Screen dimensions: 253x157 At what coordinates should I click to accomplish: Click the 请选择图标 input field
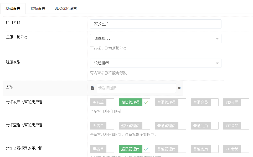tap(136, 88)
